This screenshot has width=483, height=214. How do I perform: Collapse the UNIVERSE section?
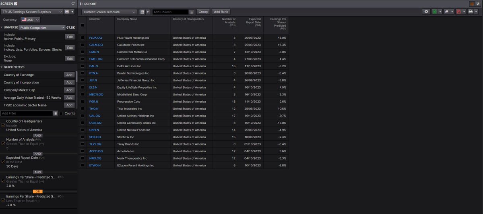click(x=2, y=28)
